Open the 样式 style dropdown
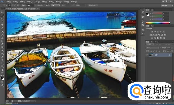 point(55,5)
